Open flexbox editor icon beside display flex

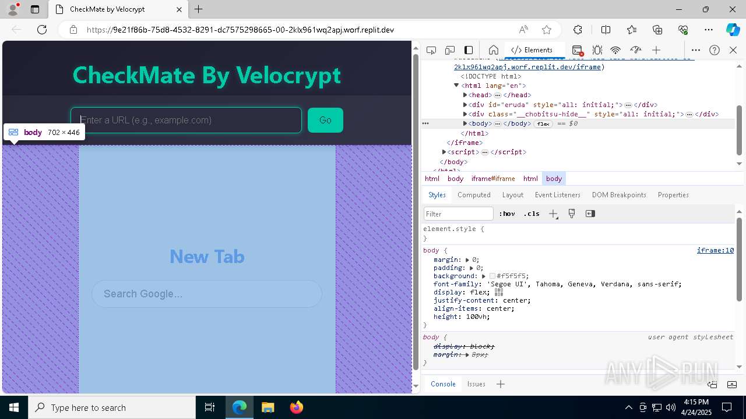(499, 292)
